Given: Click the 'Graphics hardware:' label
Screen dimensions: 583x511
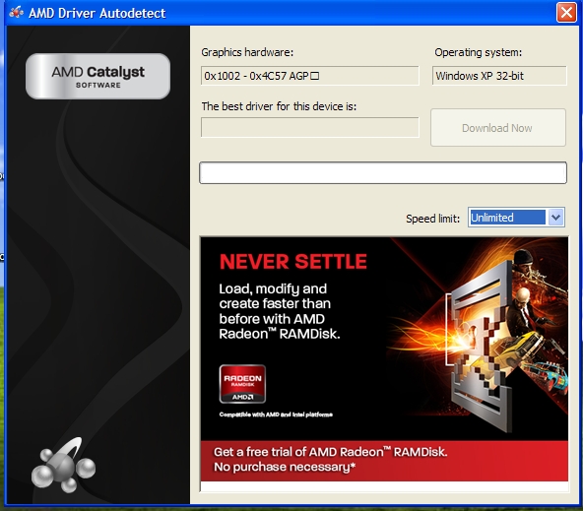Looking at the screenshot, I should 247,52.
